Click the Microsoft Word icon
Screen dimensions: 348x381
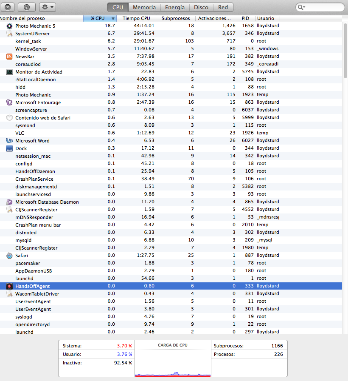tap(9, 141)
